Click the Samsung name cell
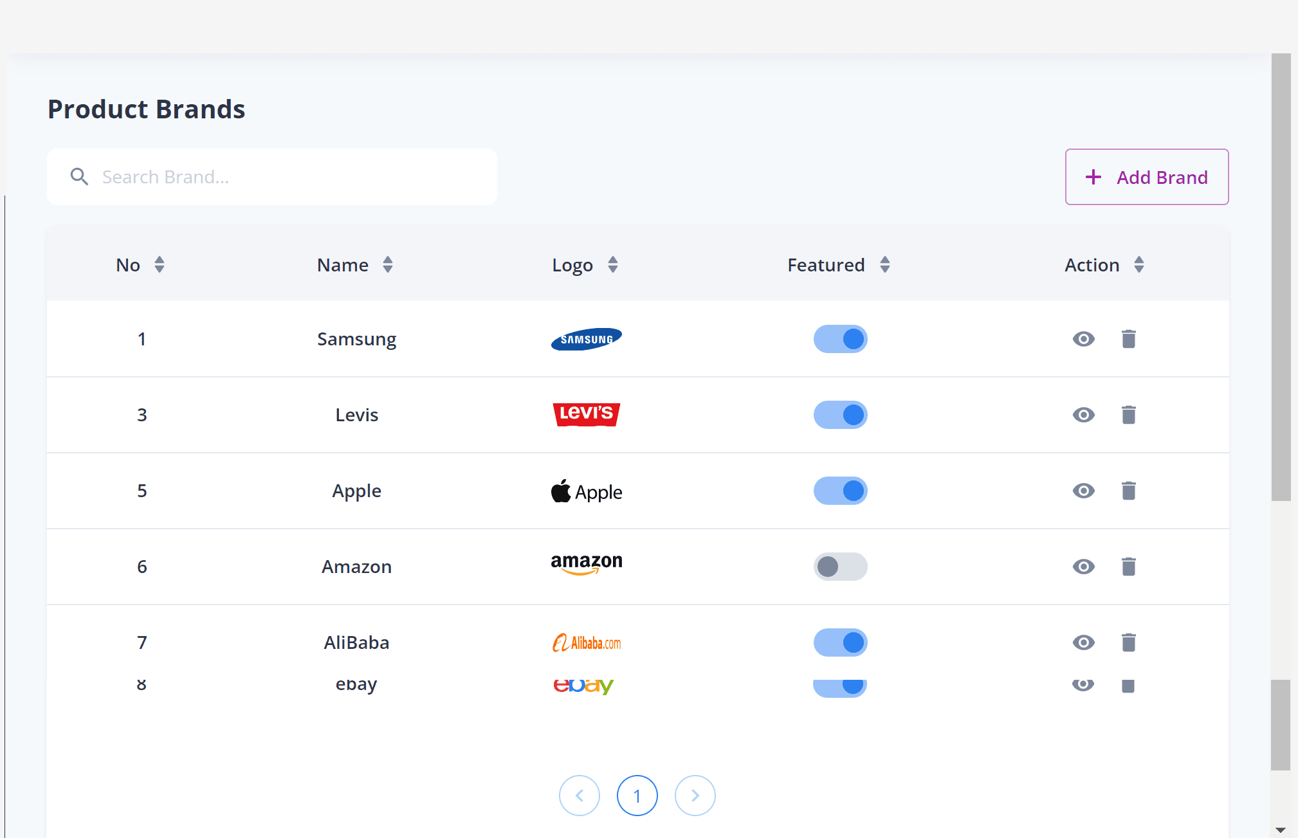Image resolution: width=1298 pixels, height=838 pixels. (357, 339)
